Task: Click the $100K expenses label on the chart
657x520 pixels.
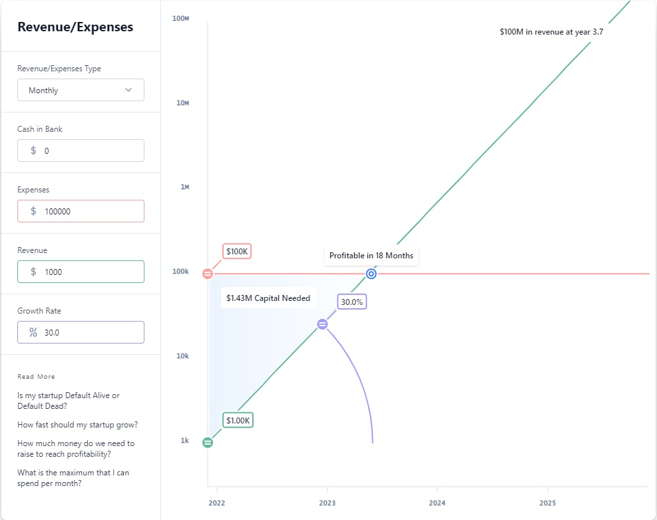Action: 236,252
